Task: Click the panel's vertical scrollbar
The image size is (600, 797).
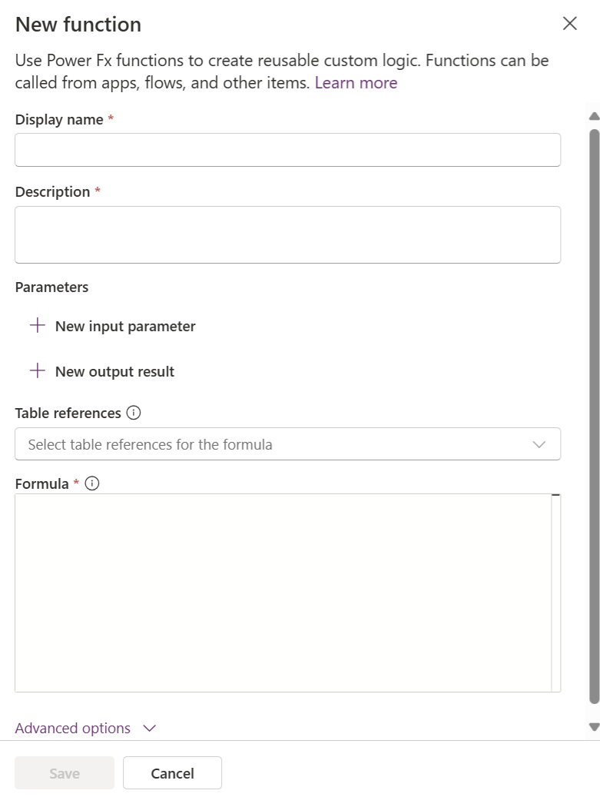Action: [594, 415]
